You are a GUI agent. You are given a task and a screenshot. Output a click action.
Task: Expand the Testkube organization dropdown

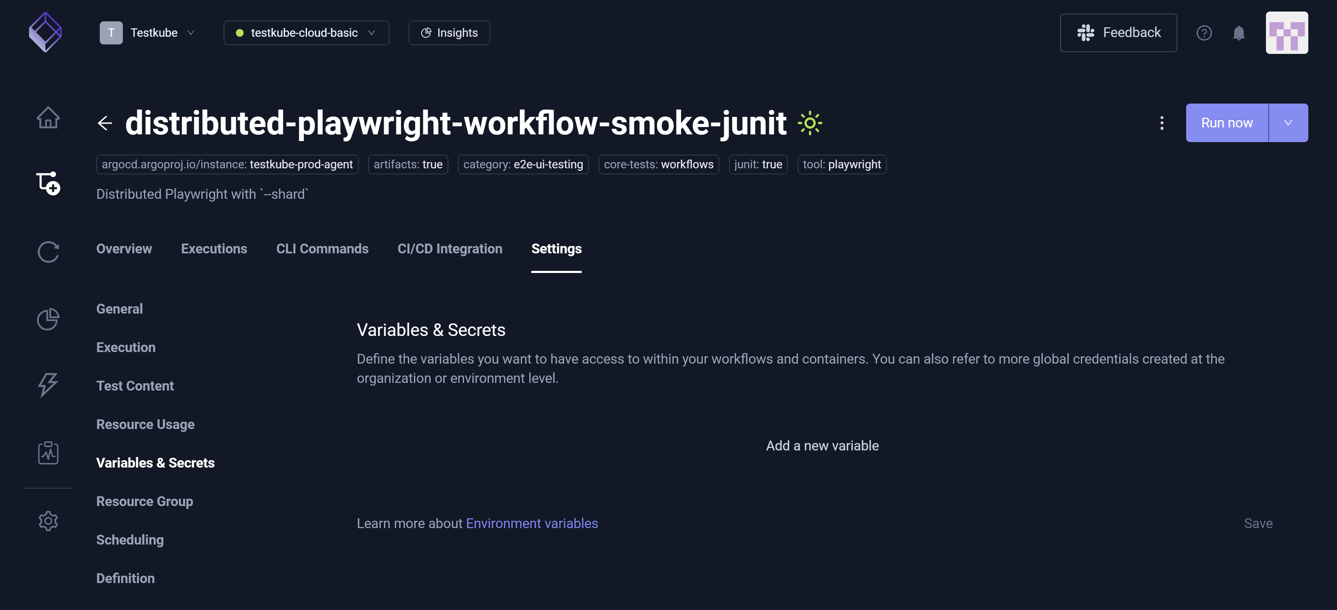[147, 33]
